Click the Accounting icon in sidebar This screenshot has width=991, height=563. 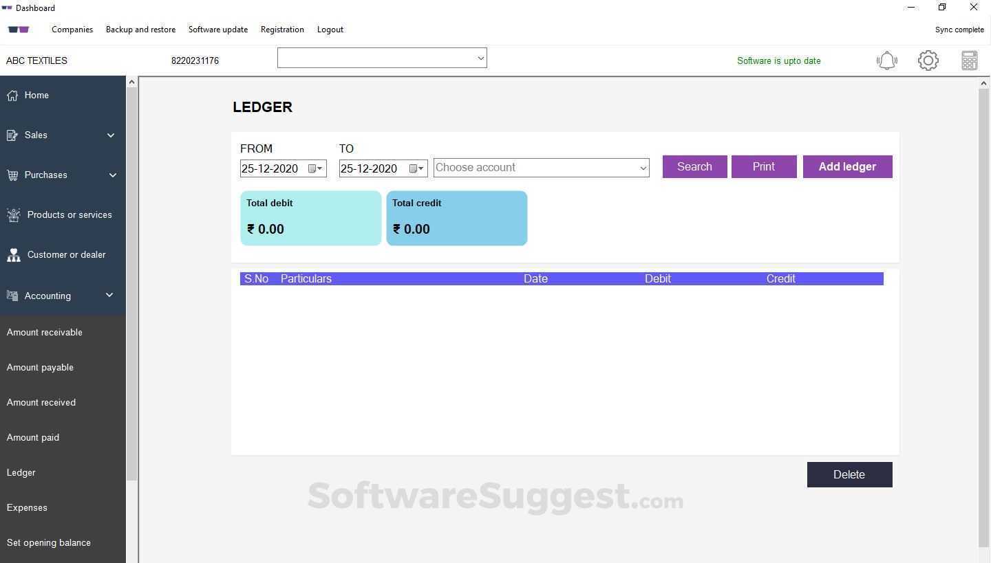tap(12, 296)
